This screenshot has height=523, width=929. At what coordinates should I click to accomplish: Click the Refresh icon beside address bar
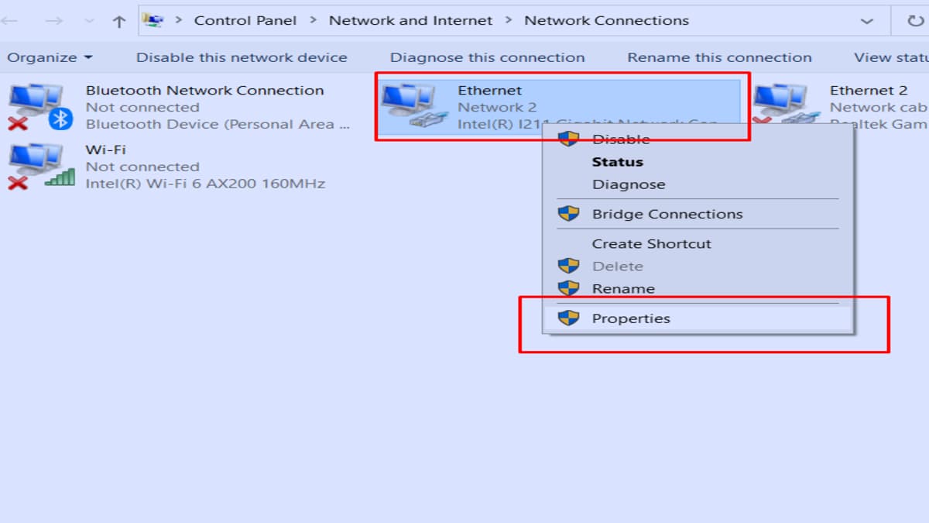[x=917, y=21]
